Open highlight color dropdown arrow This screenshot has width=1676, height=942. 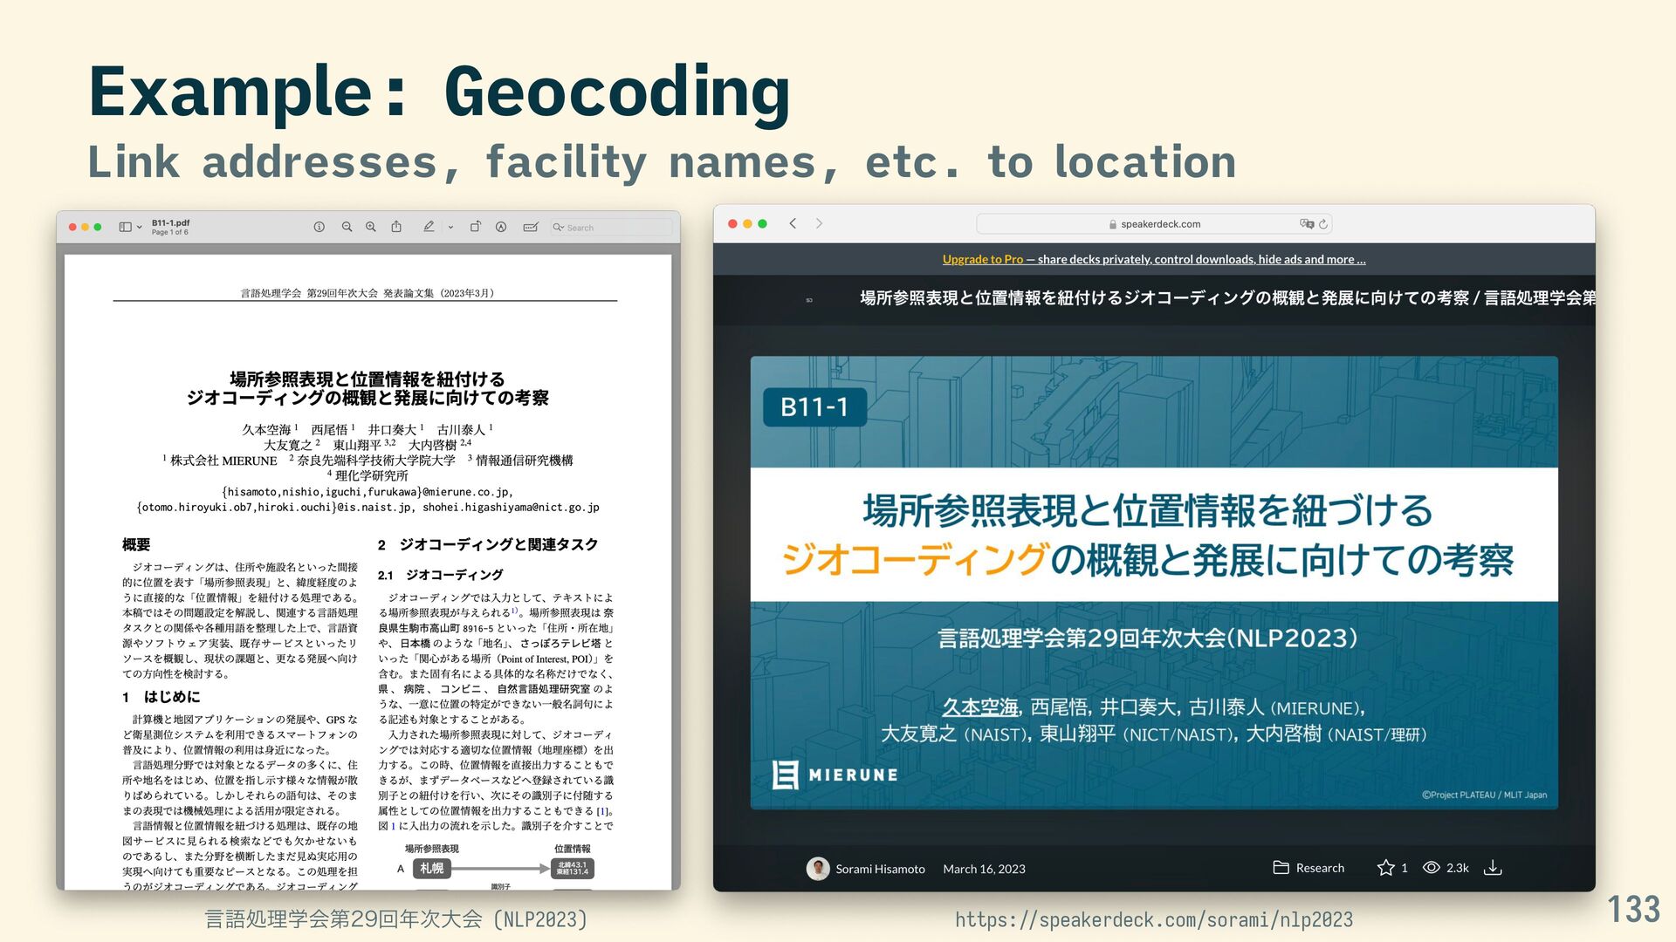pos(450,228)
